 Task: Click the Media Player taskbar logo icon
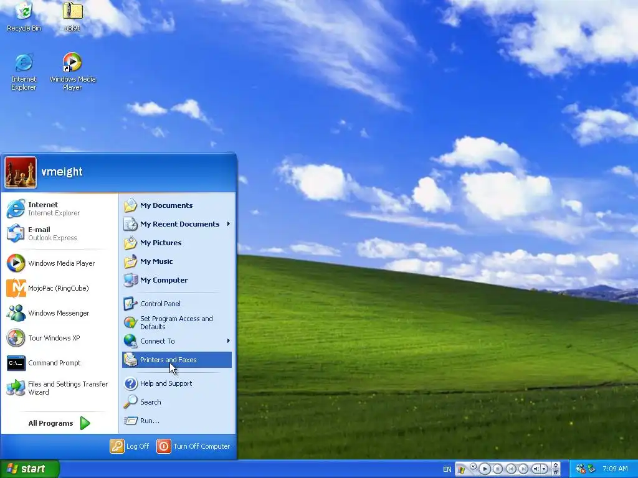click(461, 470)
